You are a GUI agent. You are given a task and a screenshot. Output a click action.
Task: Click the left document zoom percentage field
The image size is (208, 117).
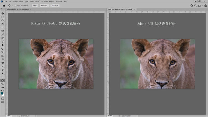(9, 116)
